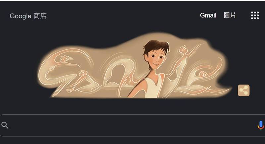Go to 圖片 image search
Screen dimensions: 265x144
tap(230, 15)
